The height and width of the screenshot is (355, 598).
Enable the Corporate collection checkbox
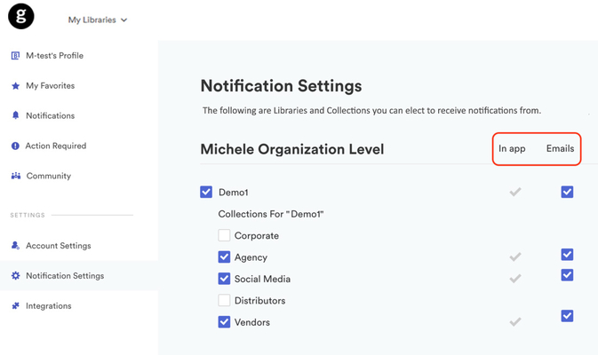[x=224, y=235]
